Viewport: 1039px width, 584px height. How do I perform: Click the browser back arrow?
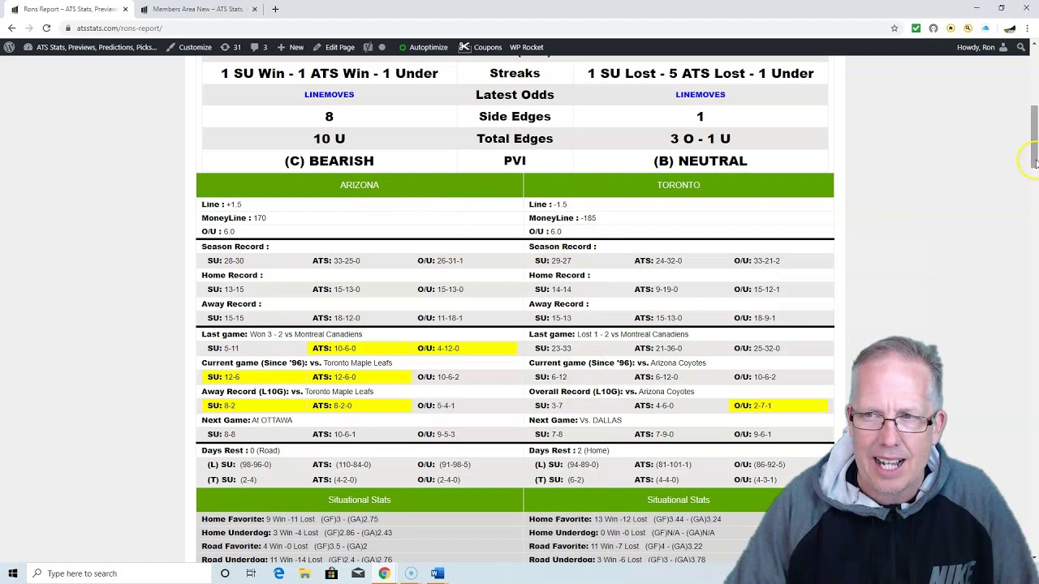click(11, 28)
